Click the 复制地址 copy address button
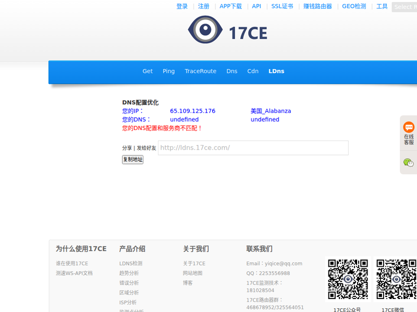This screenshot has width=417, height=312. click(x=133, y=160)
